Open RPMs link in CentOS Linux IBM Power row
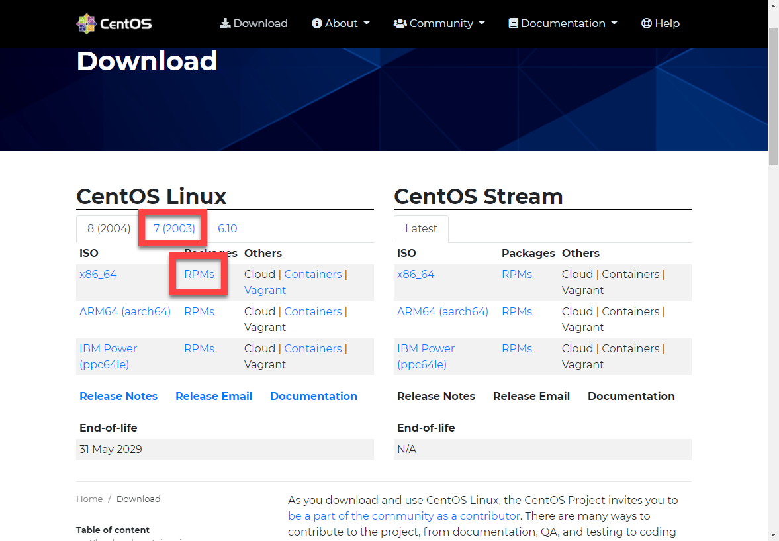Viewport: 779px width, 541px height. click(x=199, y=348)
